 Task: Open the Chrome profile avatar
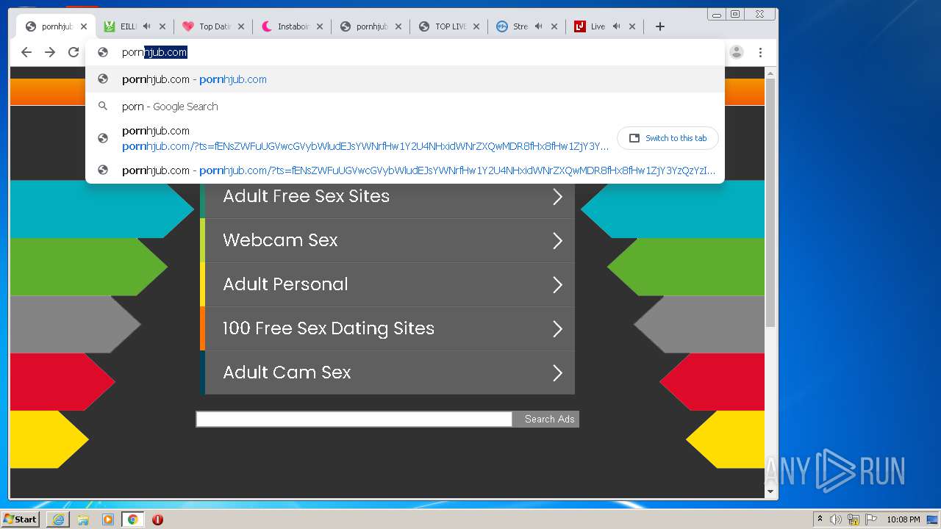click(737, 52)
